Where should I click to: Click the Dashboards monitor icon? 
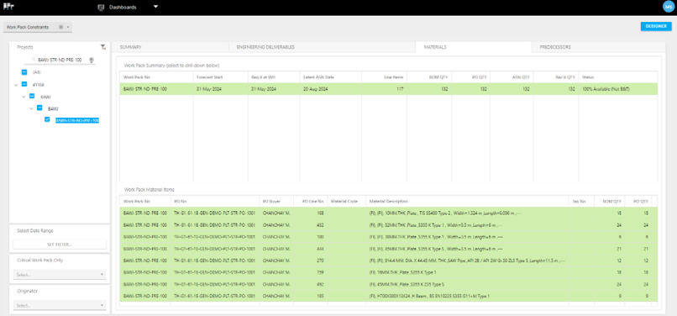tap(102, 8)
